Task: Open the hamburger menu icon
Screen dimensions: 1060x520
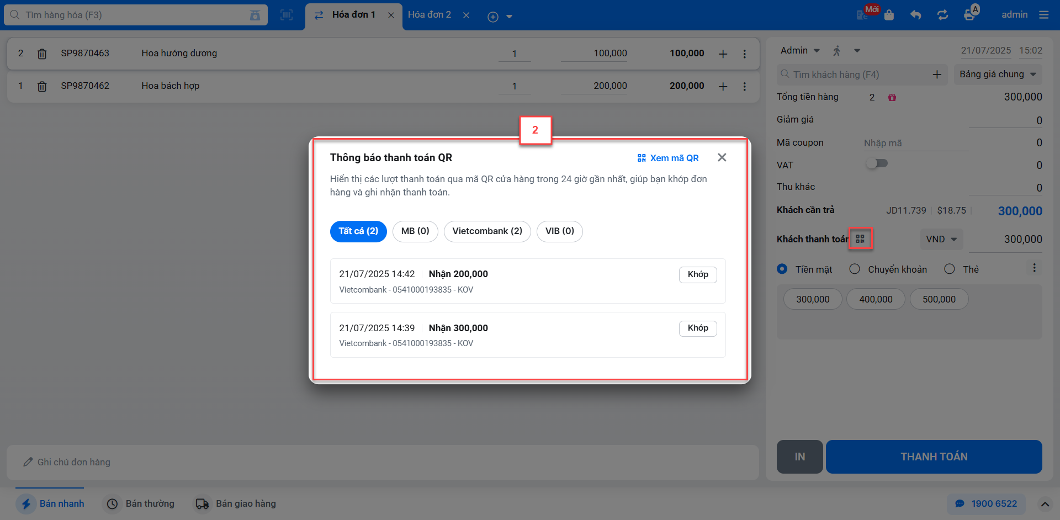Action: click(x=1043, y=15)
